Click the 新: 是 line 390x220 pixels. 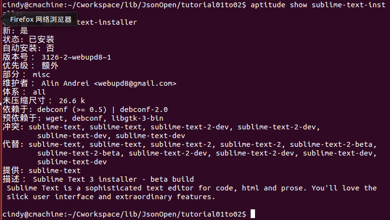(x=15, y=31)
